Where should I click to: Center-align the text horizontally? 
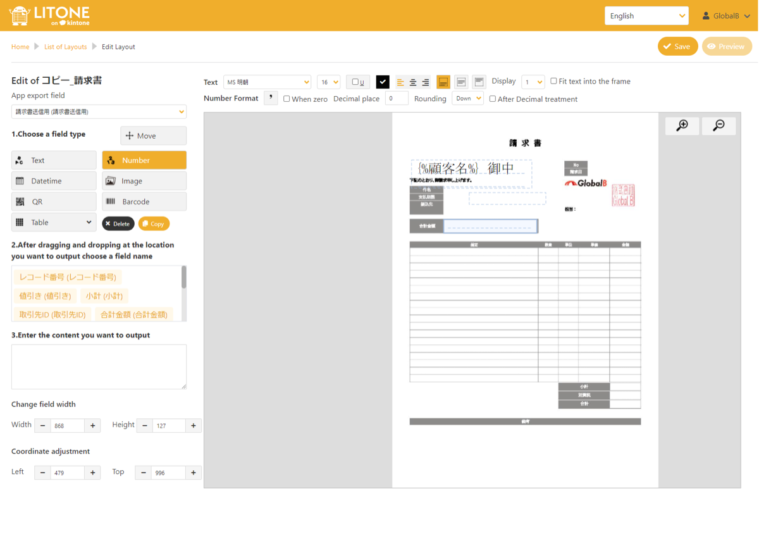[x=413, y=82]
